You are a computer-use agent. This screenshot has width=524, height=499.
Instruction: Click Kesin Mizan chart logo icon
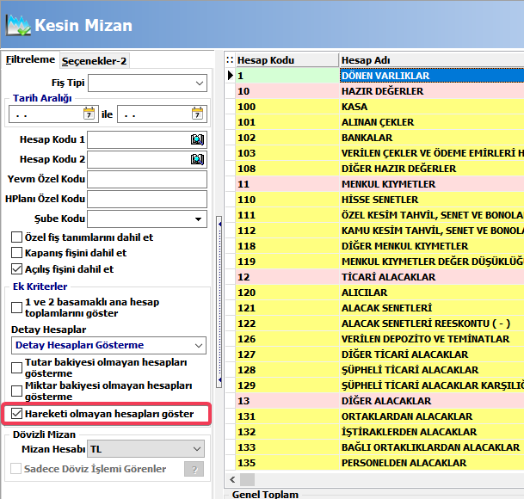tap(18, 25)
